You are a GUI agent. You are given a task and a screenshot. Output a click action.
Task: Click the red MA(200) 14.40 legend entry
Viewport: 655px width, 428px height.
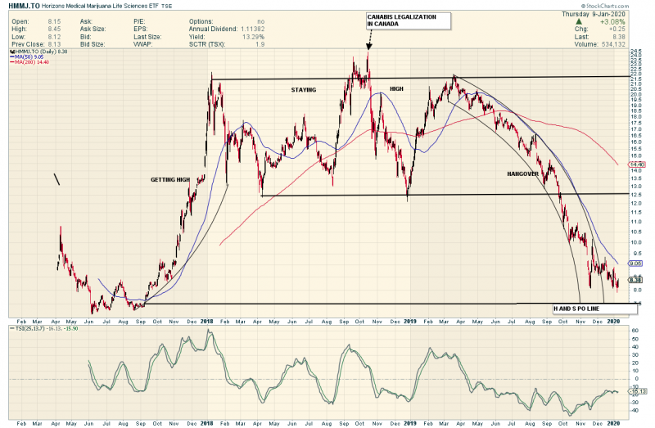(29, 62)
